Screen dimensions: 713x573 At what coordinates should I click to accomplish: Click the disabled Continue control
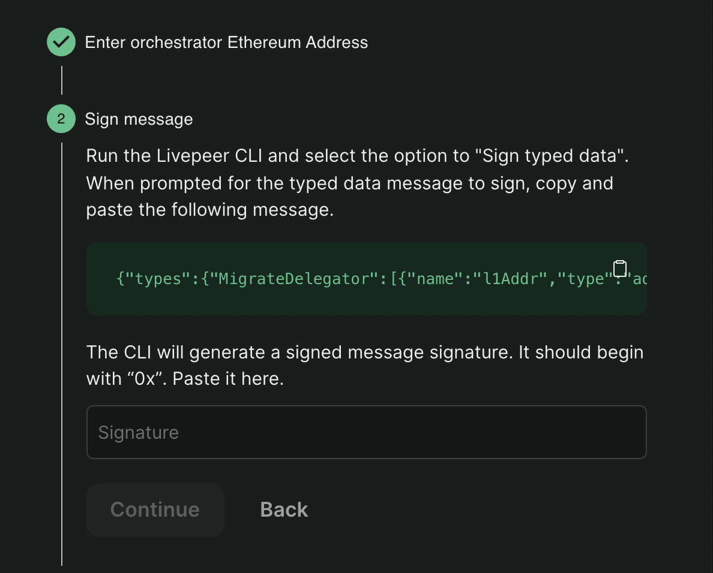pos(155,509)
